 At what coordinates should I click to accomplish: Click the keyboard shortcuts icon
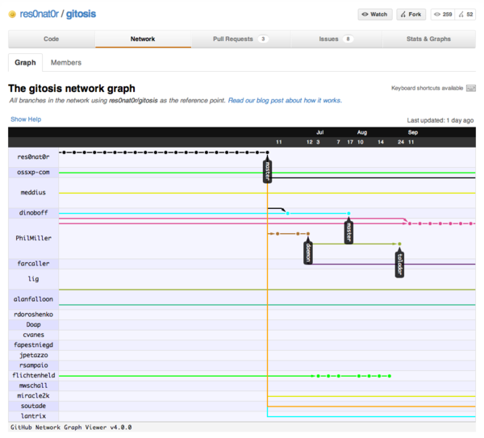[x=471, y=88]
